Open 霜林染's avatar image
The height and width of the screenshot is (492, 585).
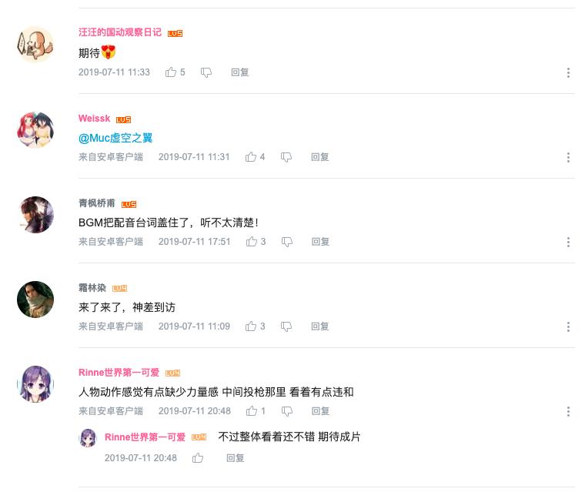pos(35,300)
